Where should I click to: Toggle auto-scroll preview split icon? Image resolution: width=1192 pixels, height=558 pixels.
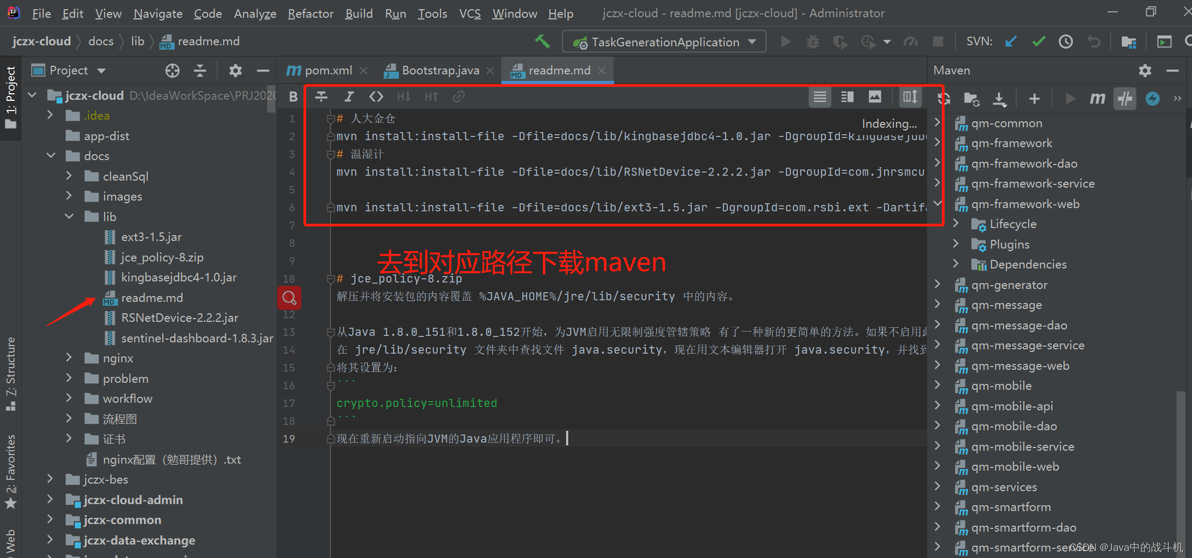(x=911, y=97)
